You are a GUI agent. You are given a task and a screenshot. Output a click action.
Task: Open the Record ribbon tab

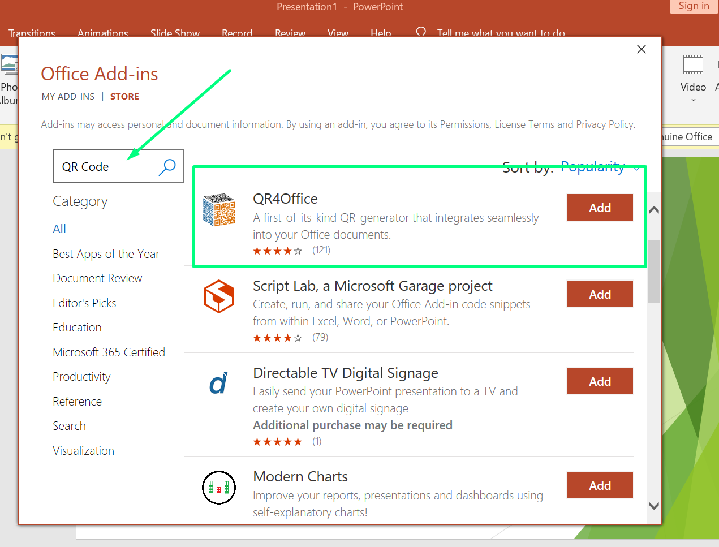[237, 33]
